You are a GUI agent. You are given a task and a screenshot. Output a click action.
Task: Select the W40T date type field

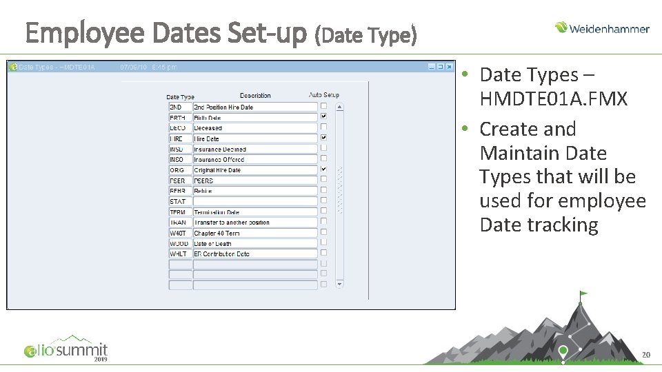(180, 233)
